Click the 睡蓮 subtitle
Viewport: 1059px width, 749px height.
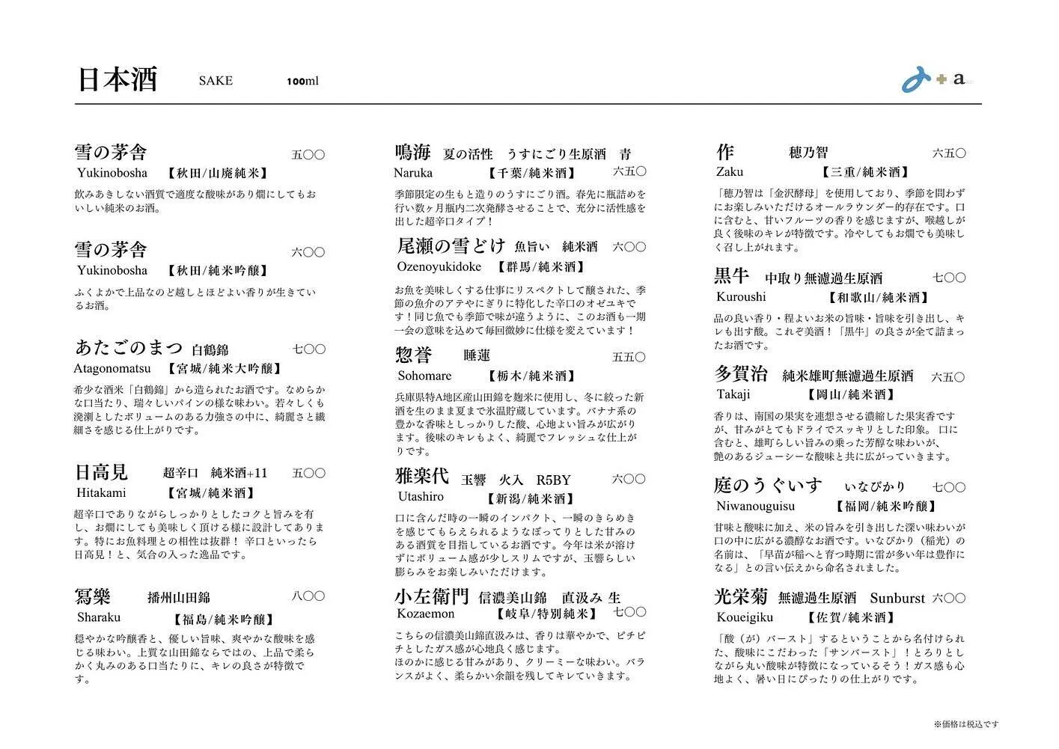(x=477, y=355)
